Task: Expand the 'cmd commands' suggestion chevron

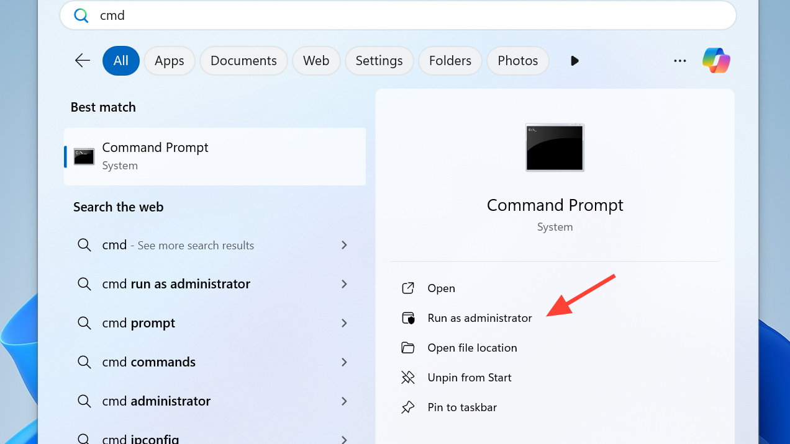Action: (x=344, y=362)
